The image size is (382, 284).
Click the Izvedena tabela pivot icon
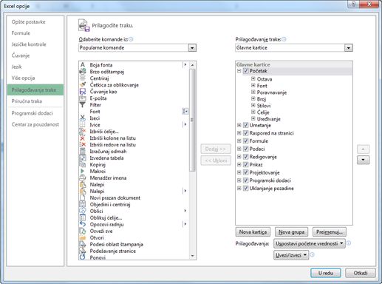pyautogui.click(x=83, y=158)
